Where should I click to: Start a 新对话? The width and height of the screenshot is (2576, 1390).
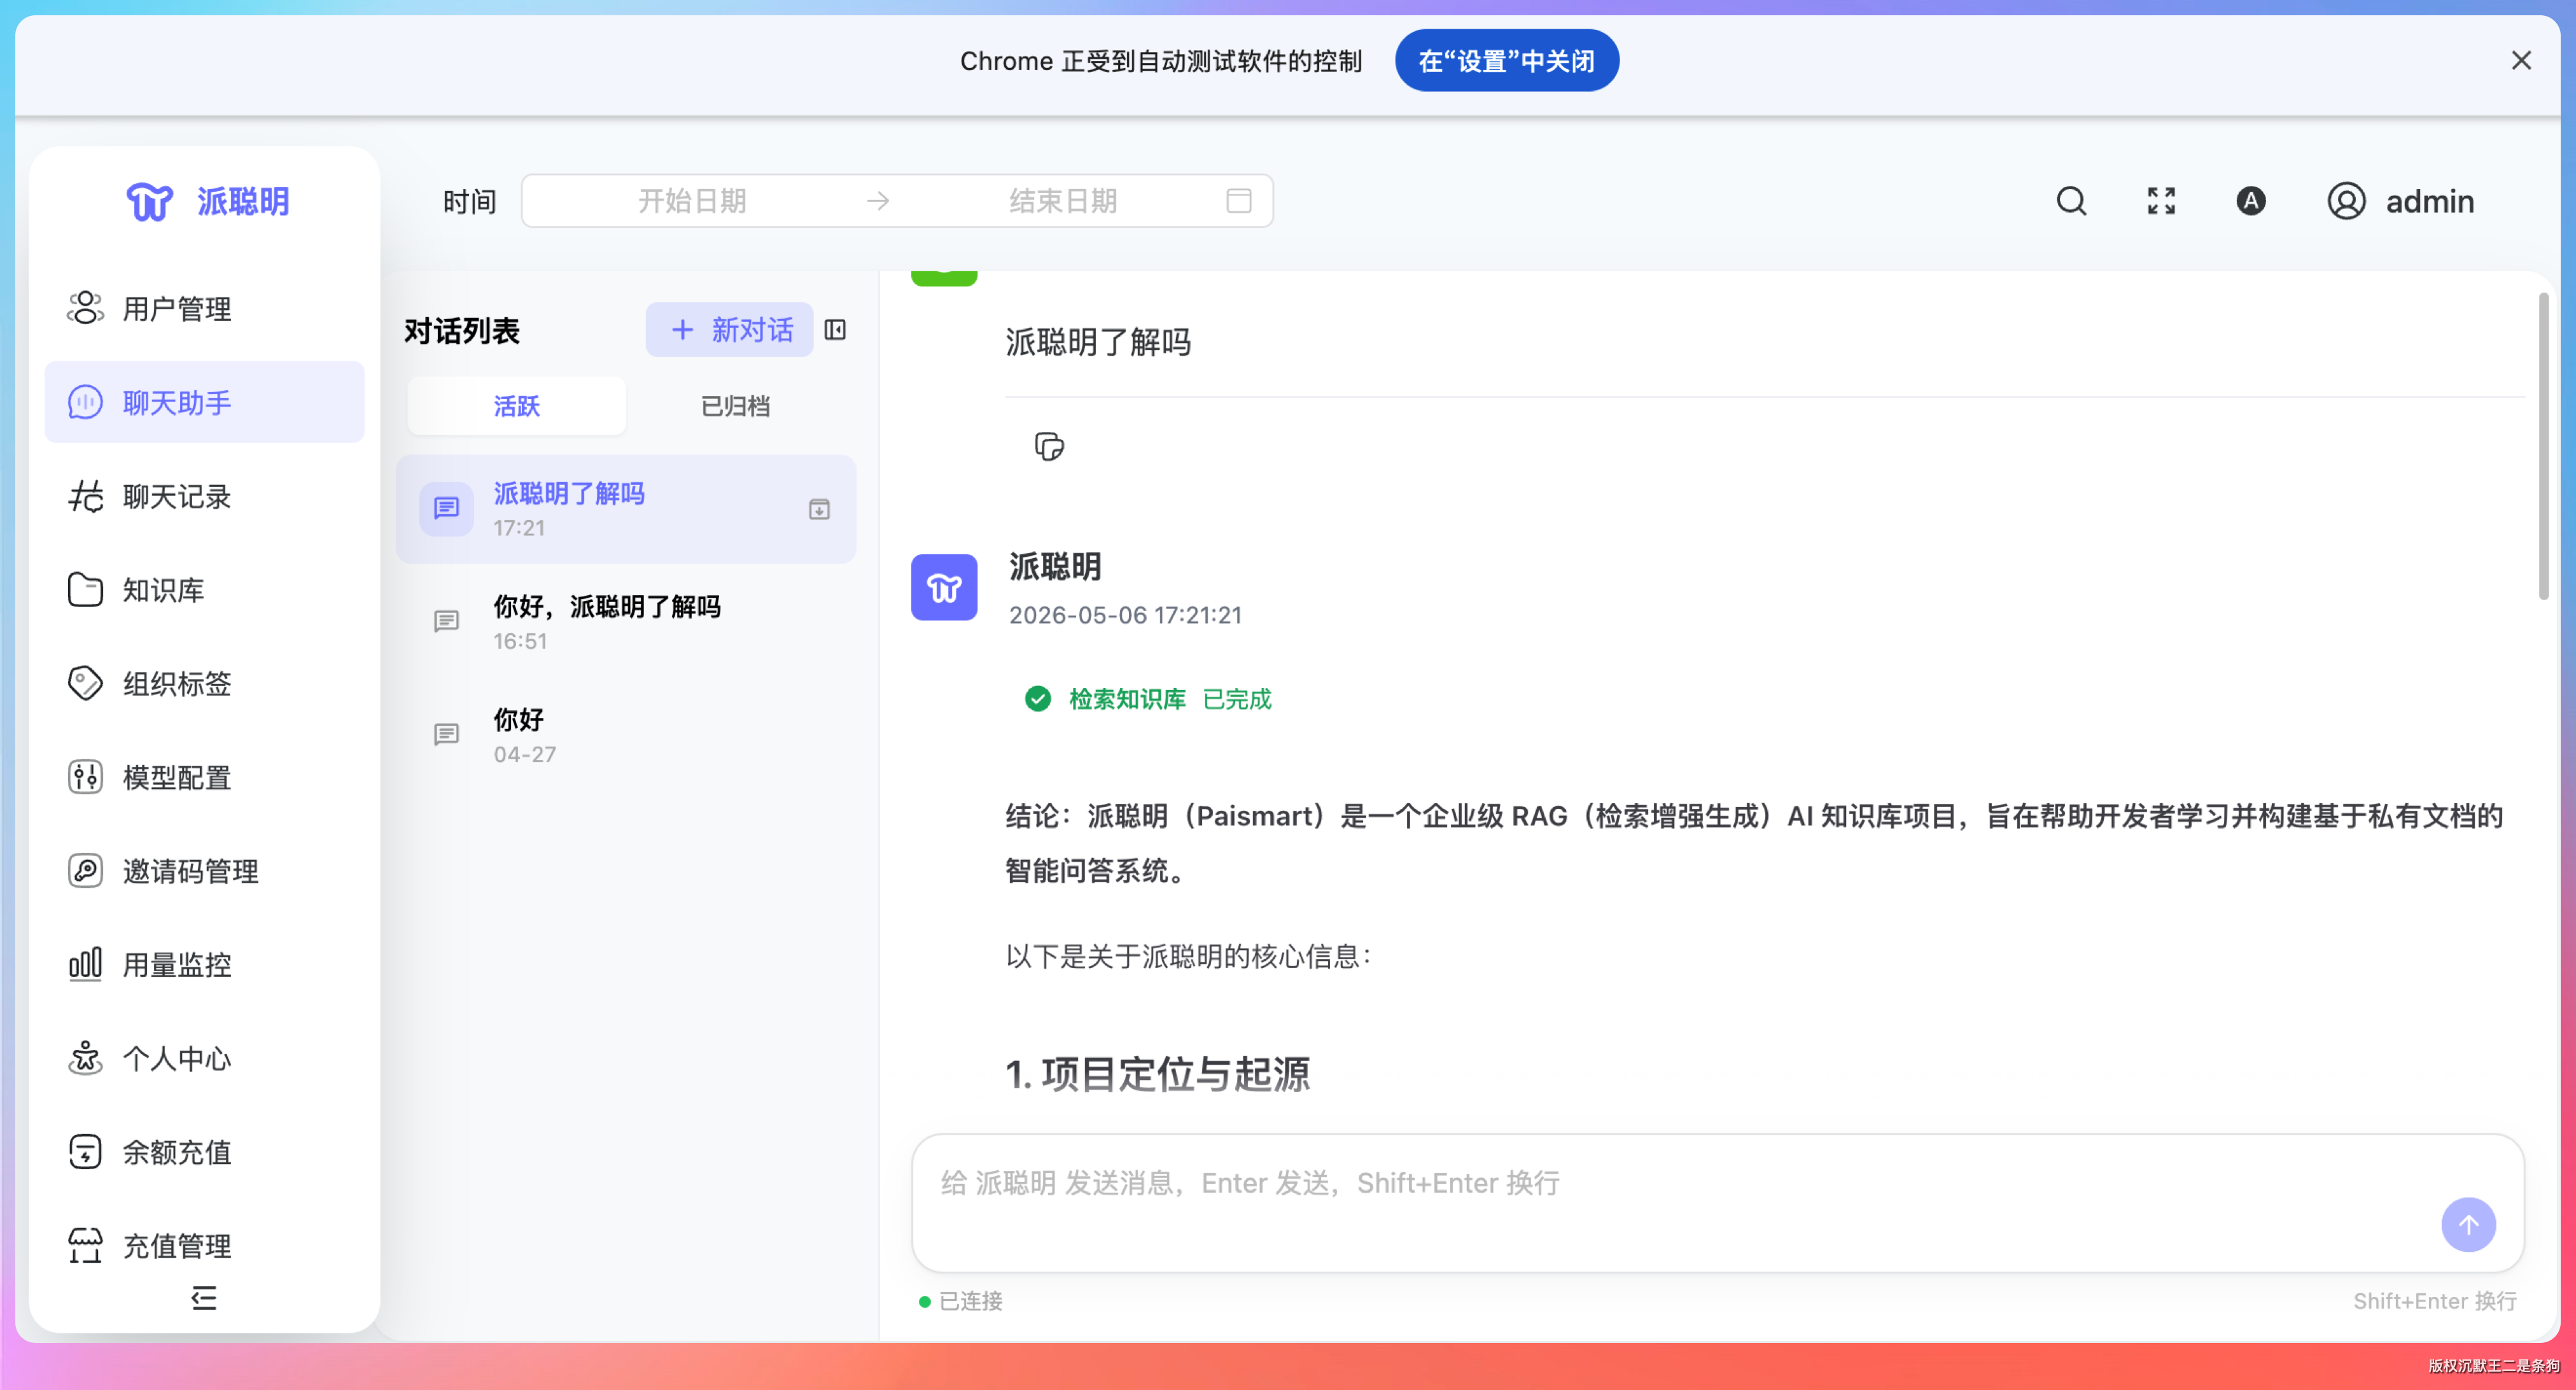pos(730,330)
